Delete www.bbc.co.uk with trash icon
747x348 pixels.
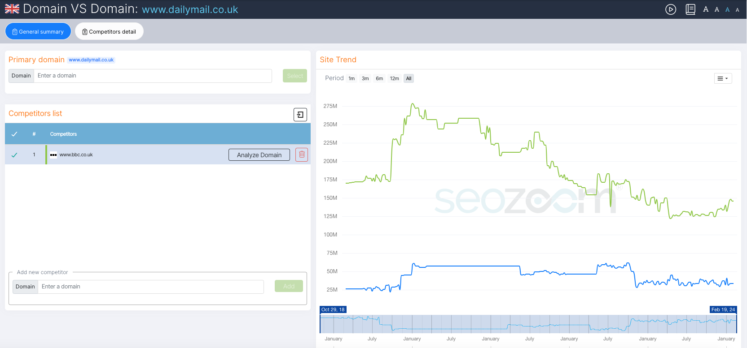click(x=302, y=155)
